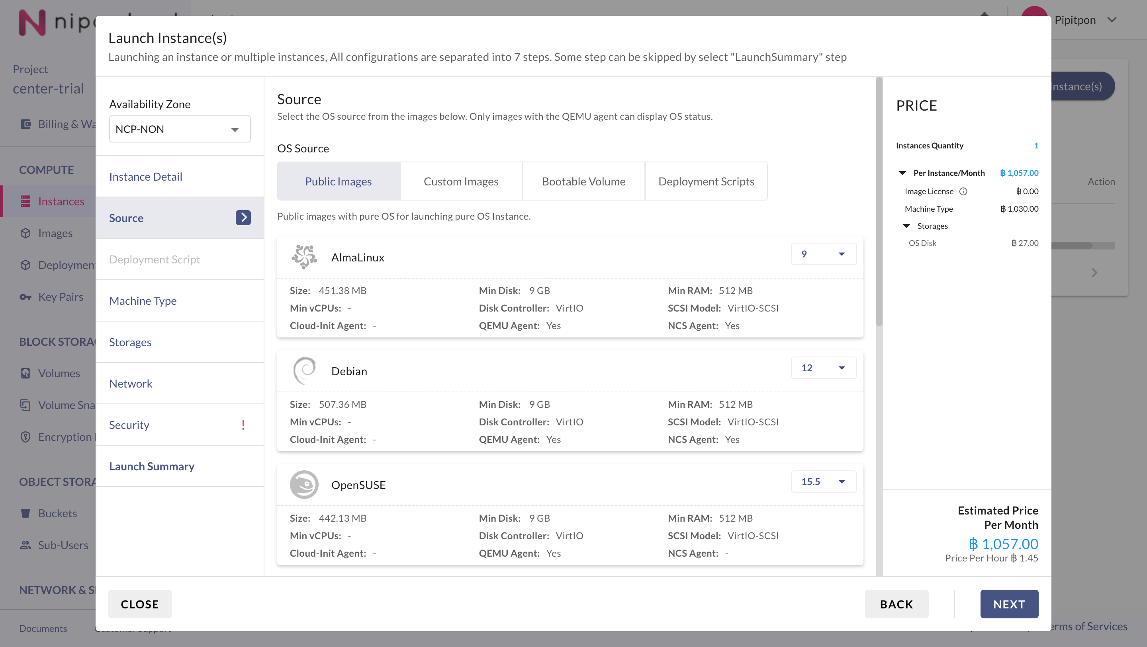1147x647 pixels.
Task: Click the center-trial project name
Action: (48, 89)
